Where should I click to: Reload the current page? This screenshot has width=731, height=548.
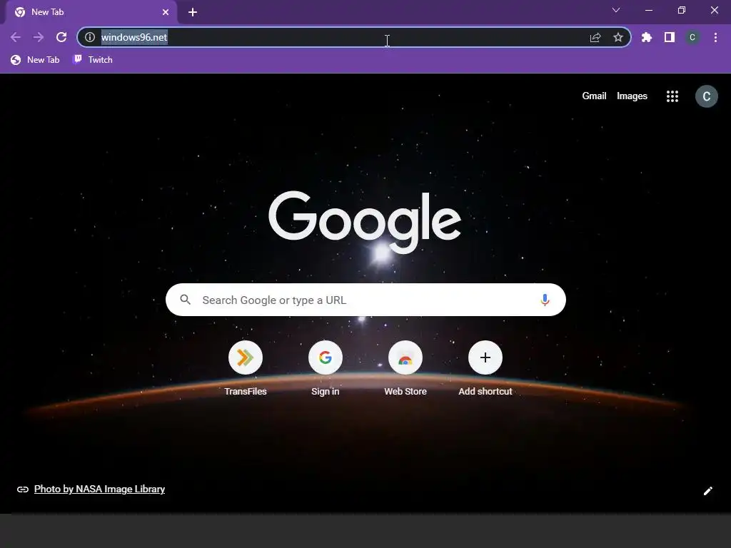point(61,37)
